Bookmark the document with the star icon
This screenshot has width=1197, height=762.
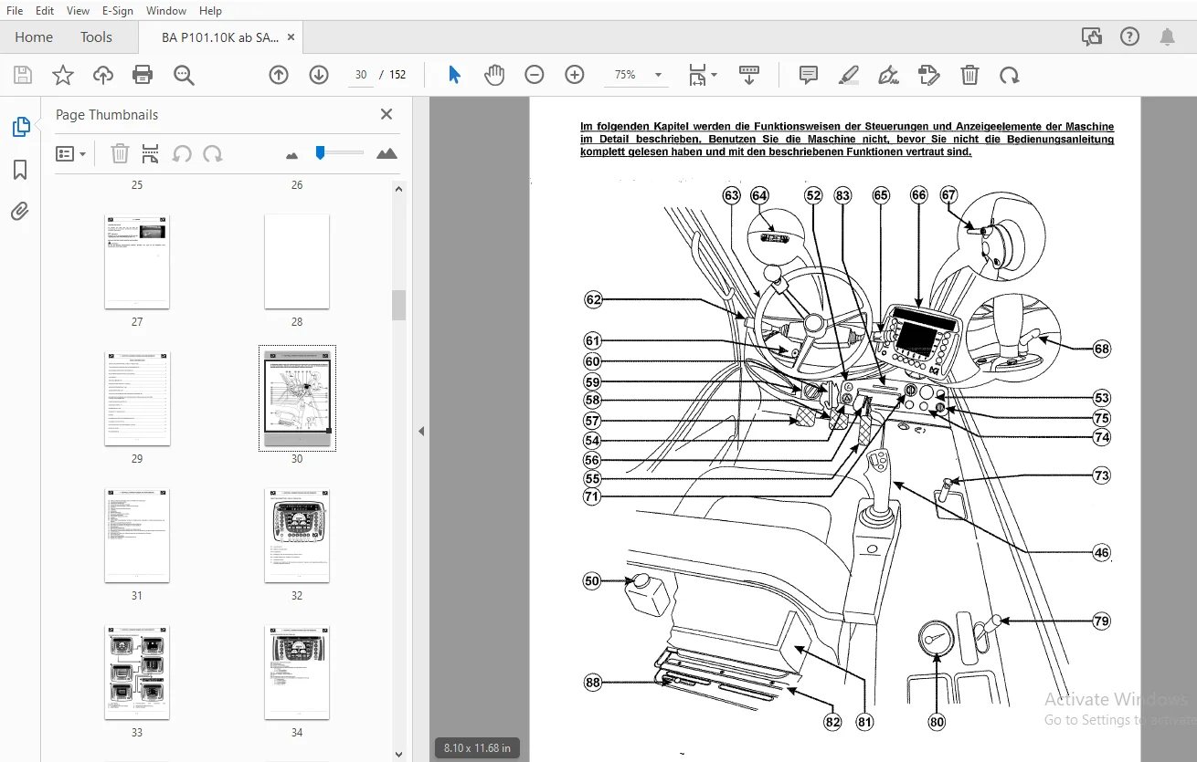click(62, 75)
